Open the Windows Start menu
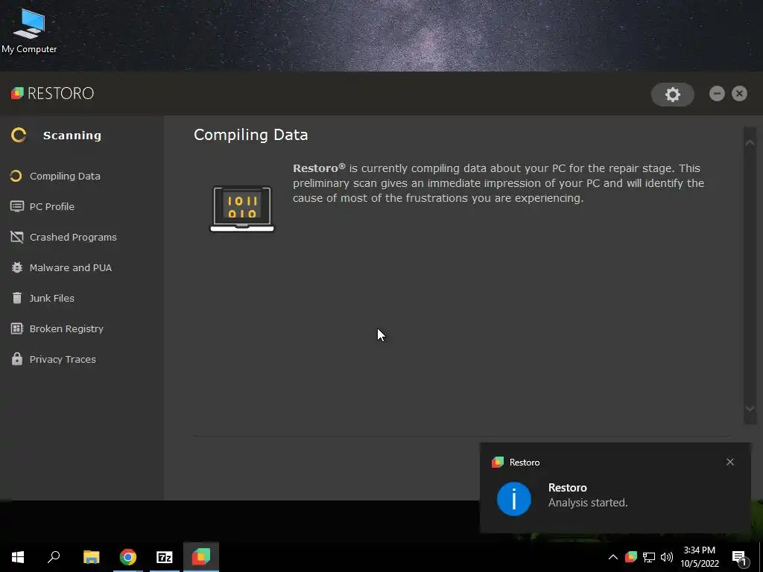The image size is (763, 572). tap(18, 557)
